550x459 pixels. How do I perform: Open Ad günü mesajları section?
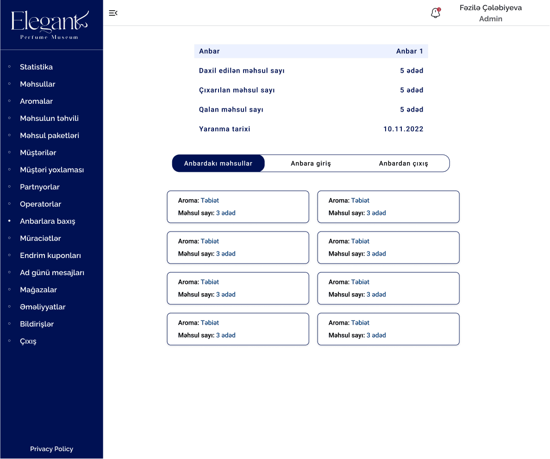click(52, 273)
